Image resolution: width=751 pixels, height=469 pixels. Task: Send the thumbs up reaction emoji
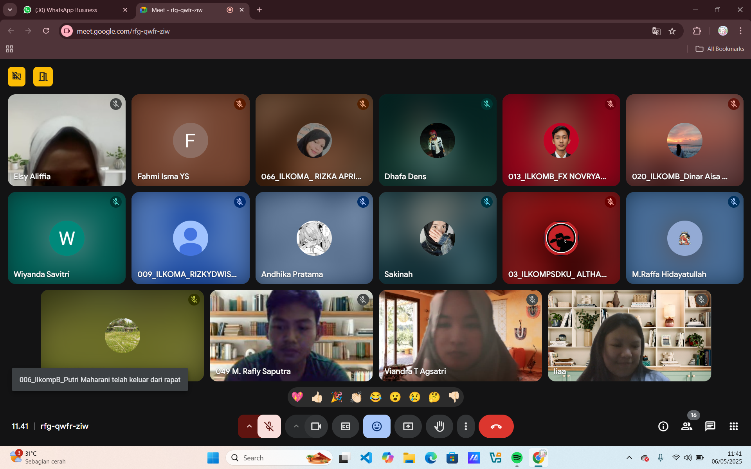[x=317, y=397]
